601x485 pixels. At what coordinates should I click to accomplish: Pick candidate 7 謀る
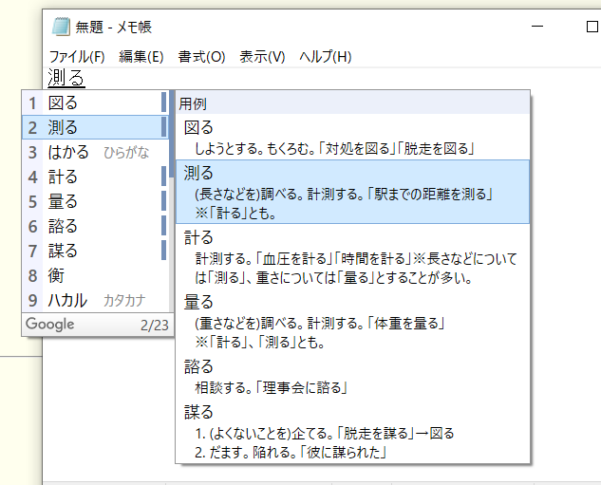tap(63, 251)
